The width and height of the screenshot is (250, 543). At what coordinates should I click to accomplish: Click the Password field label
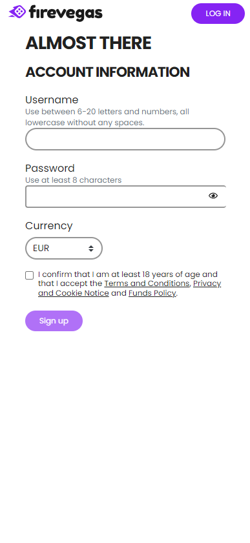tap(50, 169)
